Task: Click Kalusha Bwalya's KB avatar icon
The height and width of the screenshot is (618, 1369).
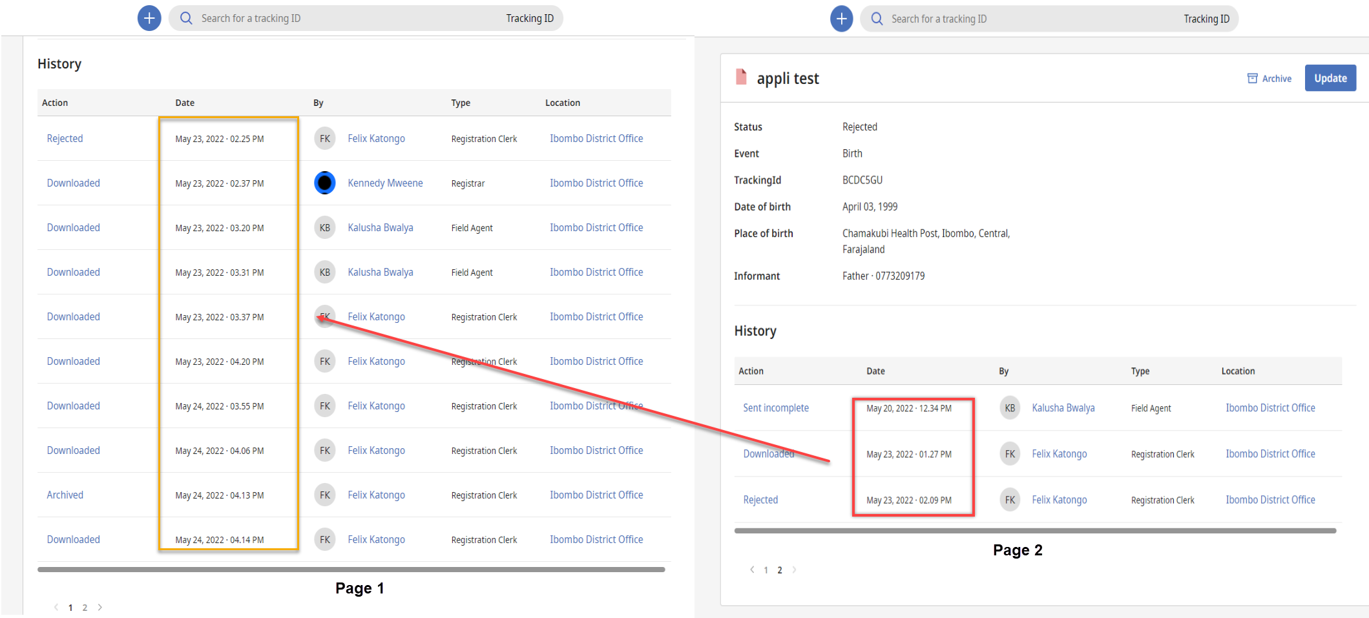Action: pyautogui.click(x=324, y=227)
